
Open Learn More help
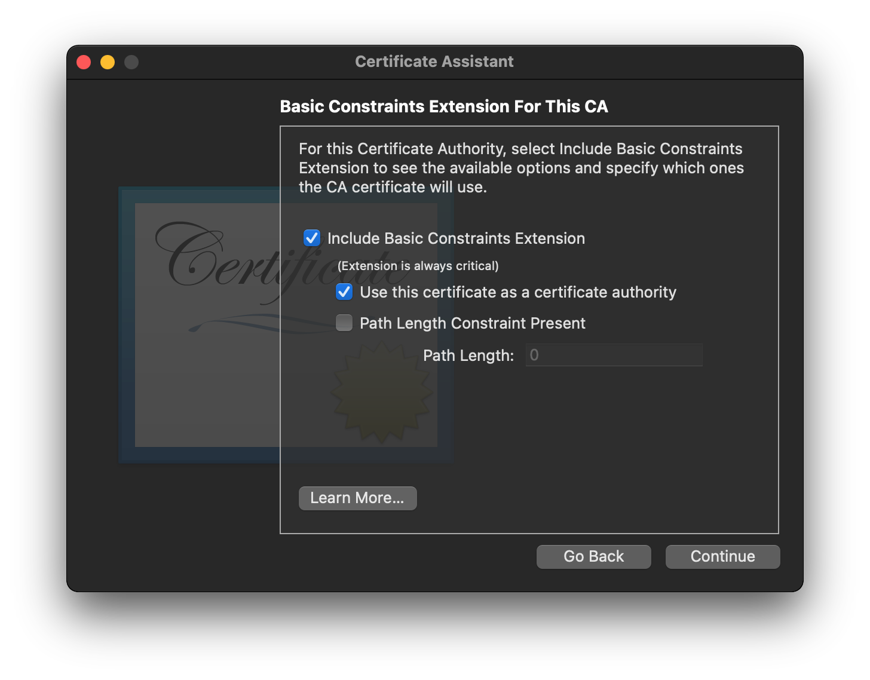pos(357,498)
